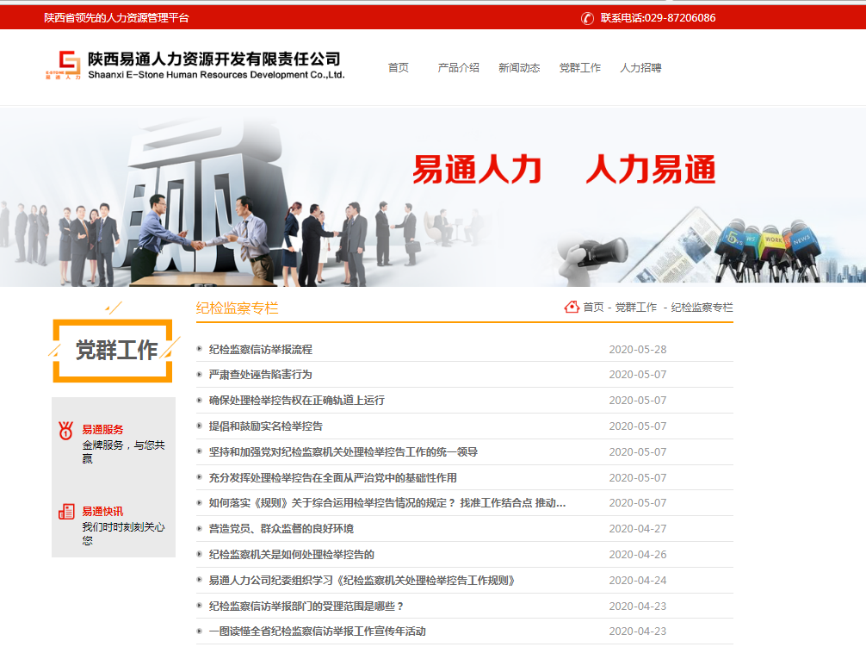The width and height of the screenshot is (866, 647).
Task: Open article 坚持和加强党对纪检监察机关处理检举控告工作的统一领导
Action: [343, 452]
